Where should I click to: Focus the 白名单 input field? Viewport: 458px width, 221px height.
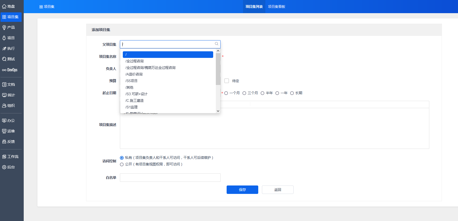(x=170, y=178)
